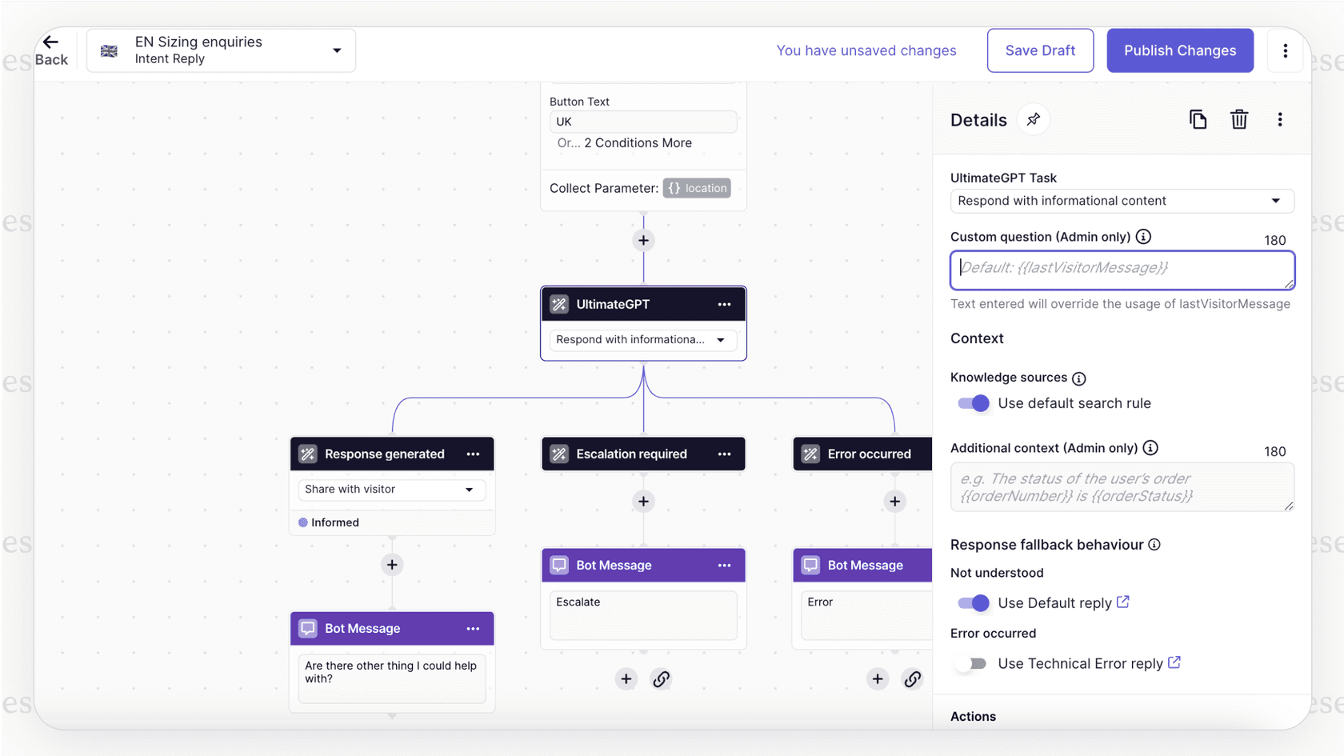Click the link icon under the Escalate message
Screen dimensions: 1344x756
point(662,678)
